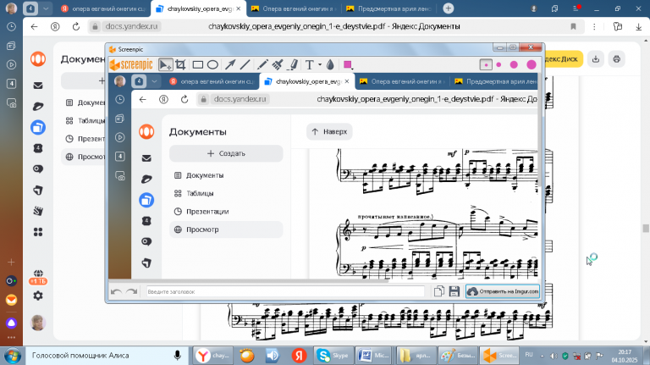The width and height of the screenshot is (650, 365).
Task: Undo the last edit in Screenpic
Action: point(116,291)
